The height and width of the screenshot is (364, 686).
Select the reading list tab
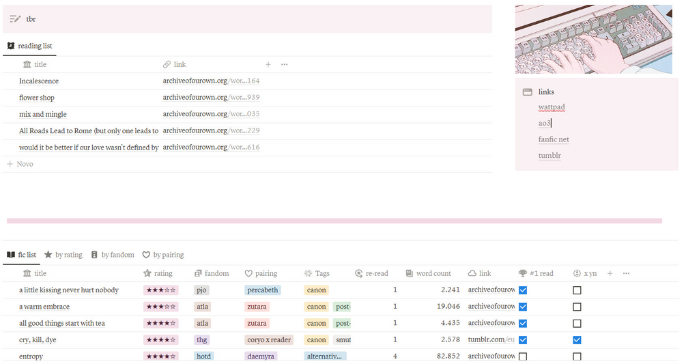point(30,46)
